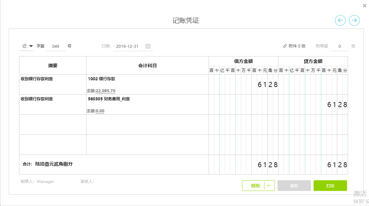Image resolution: width=369 pixels, height=206 pixels.
Task: Click 借方金额 column header
Action: point(243,61)
